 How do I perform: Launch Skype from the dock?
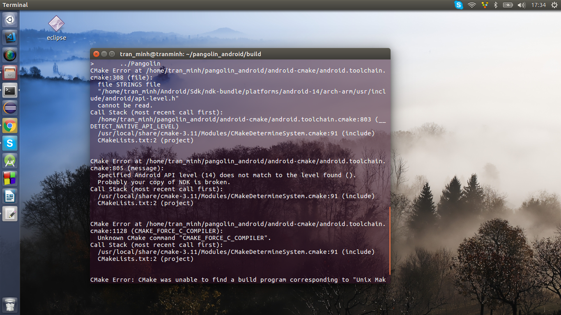9,143
